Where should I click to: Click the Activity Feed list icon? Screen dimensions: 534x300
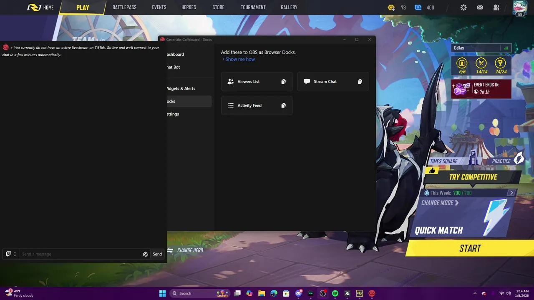coord(231,105)
